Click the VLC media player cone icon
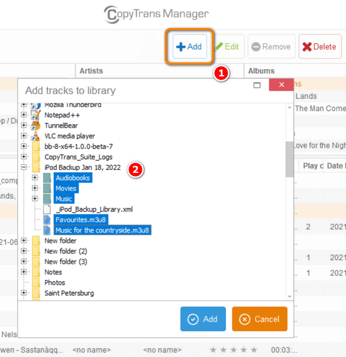 point(36,136)
